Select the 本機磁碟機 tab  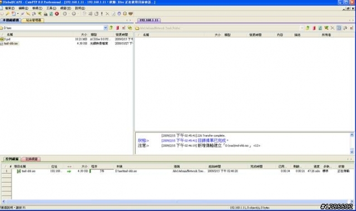click(11, 20)
